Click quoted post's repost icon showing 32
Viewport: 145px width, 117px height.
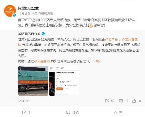107,101
